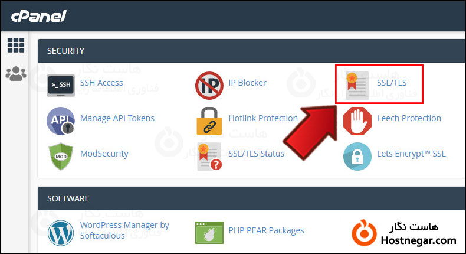Select the Leech Protection hand icon
This screenshot has height=254, width=466.
(x=357, y=121)
